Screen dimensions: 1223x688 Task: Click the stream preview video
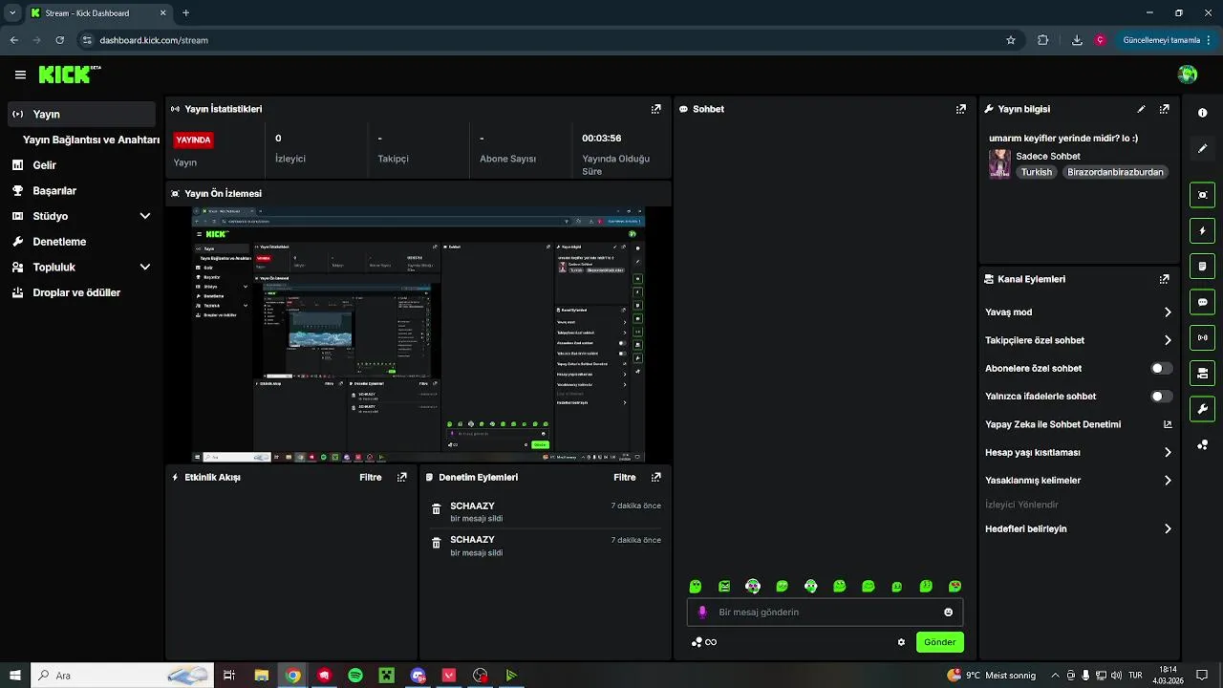pos(418,334)
